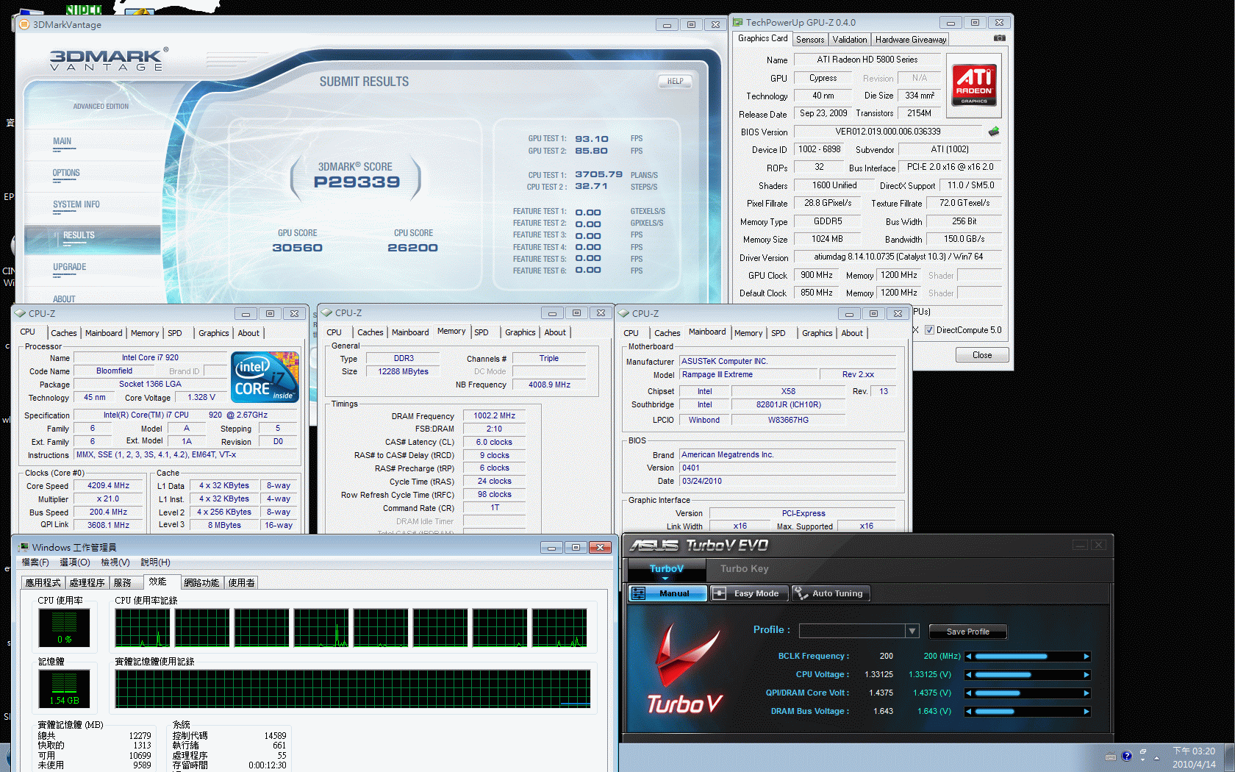Open the Validation tab in GPU-Z
The height and width of the screenshot is (772, 1235).
pos(850,40)
